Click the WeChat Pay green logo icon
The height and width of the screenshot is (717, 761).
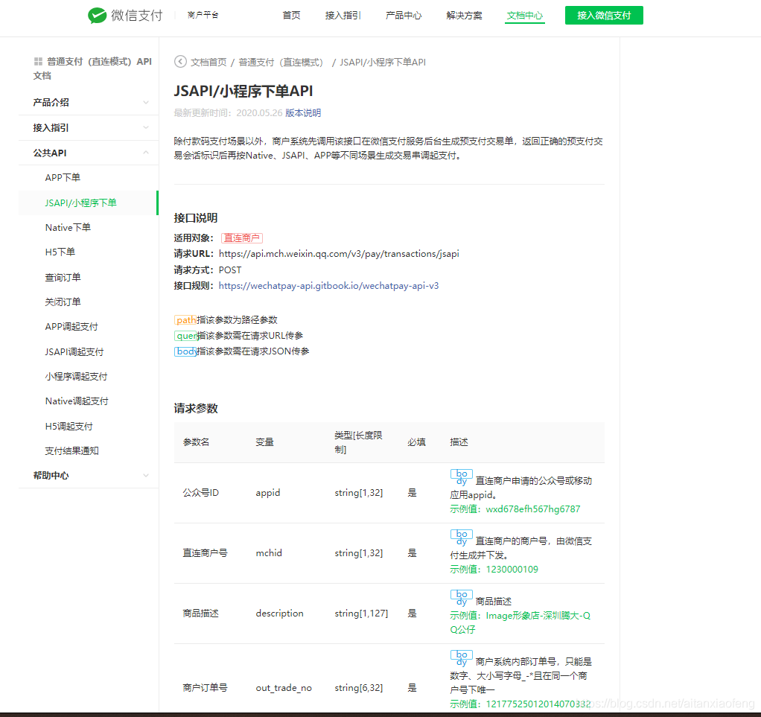[98, 15]
